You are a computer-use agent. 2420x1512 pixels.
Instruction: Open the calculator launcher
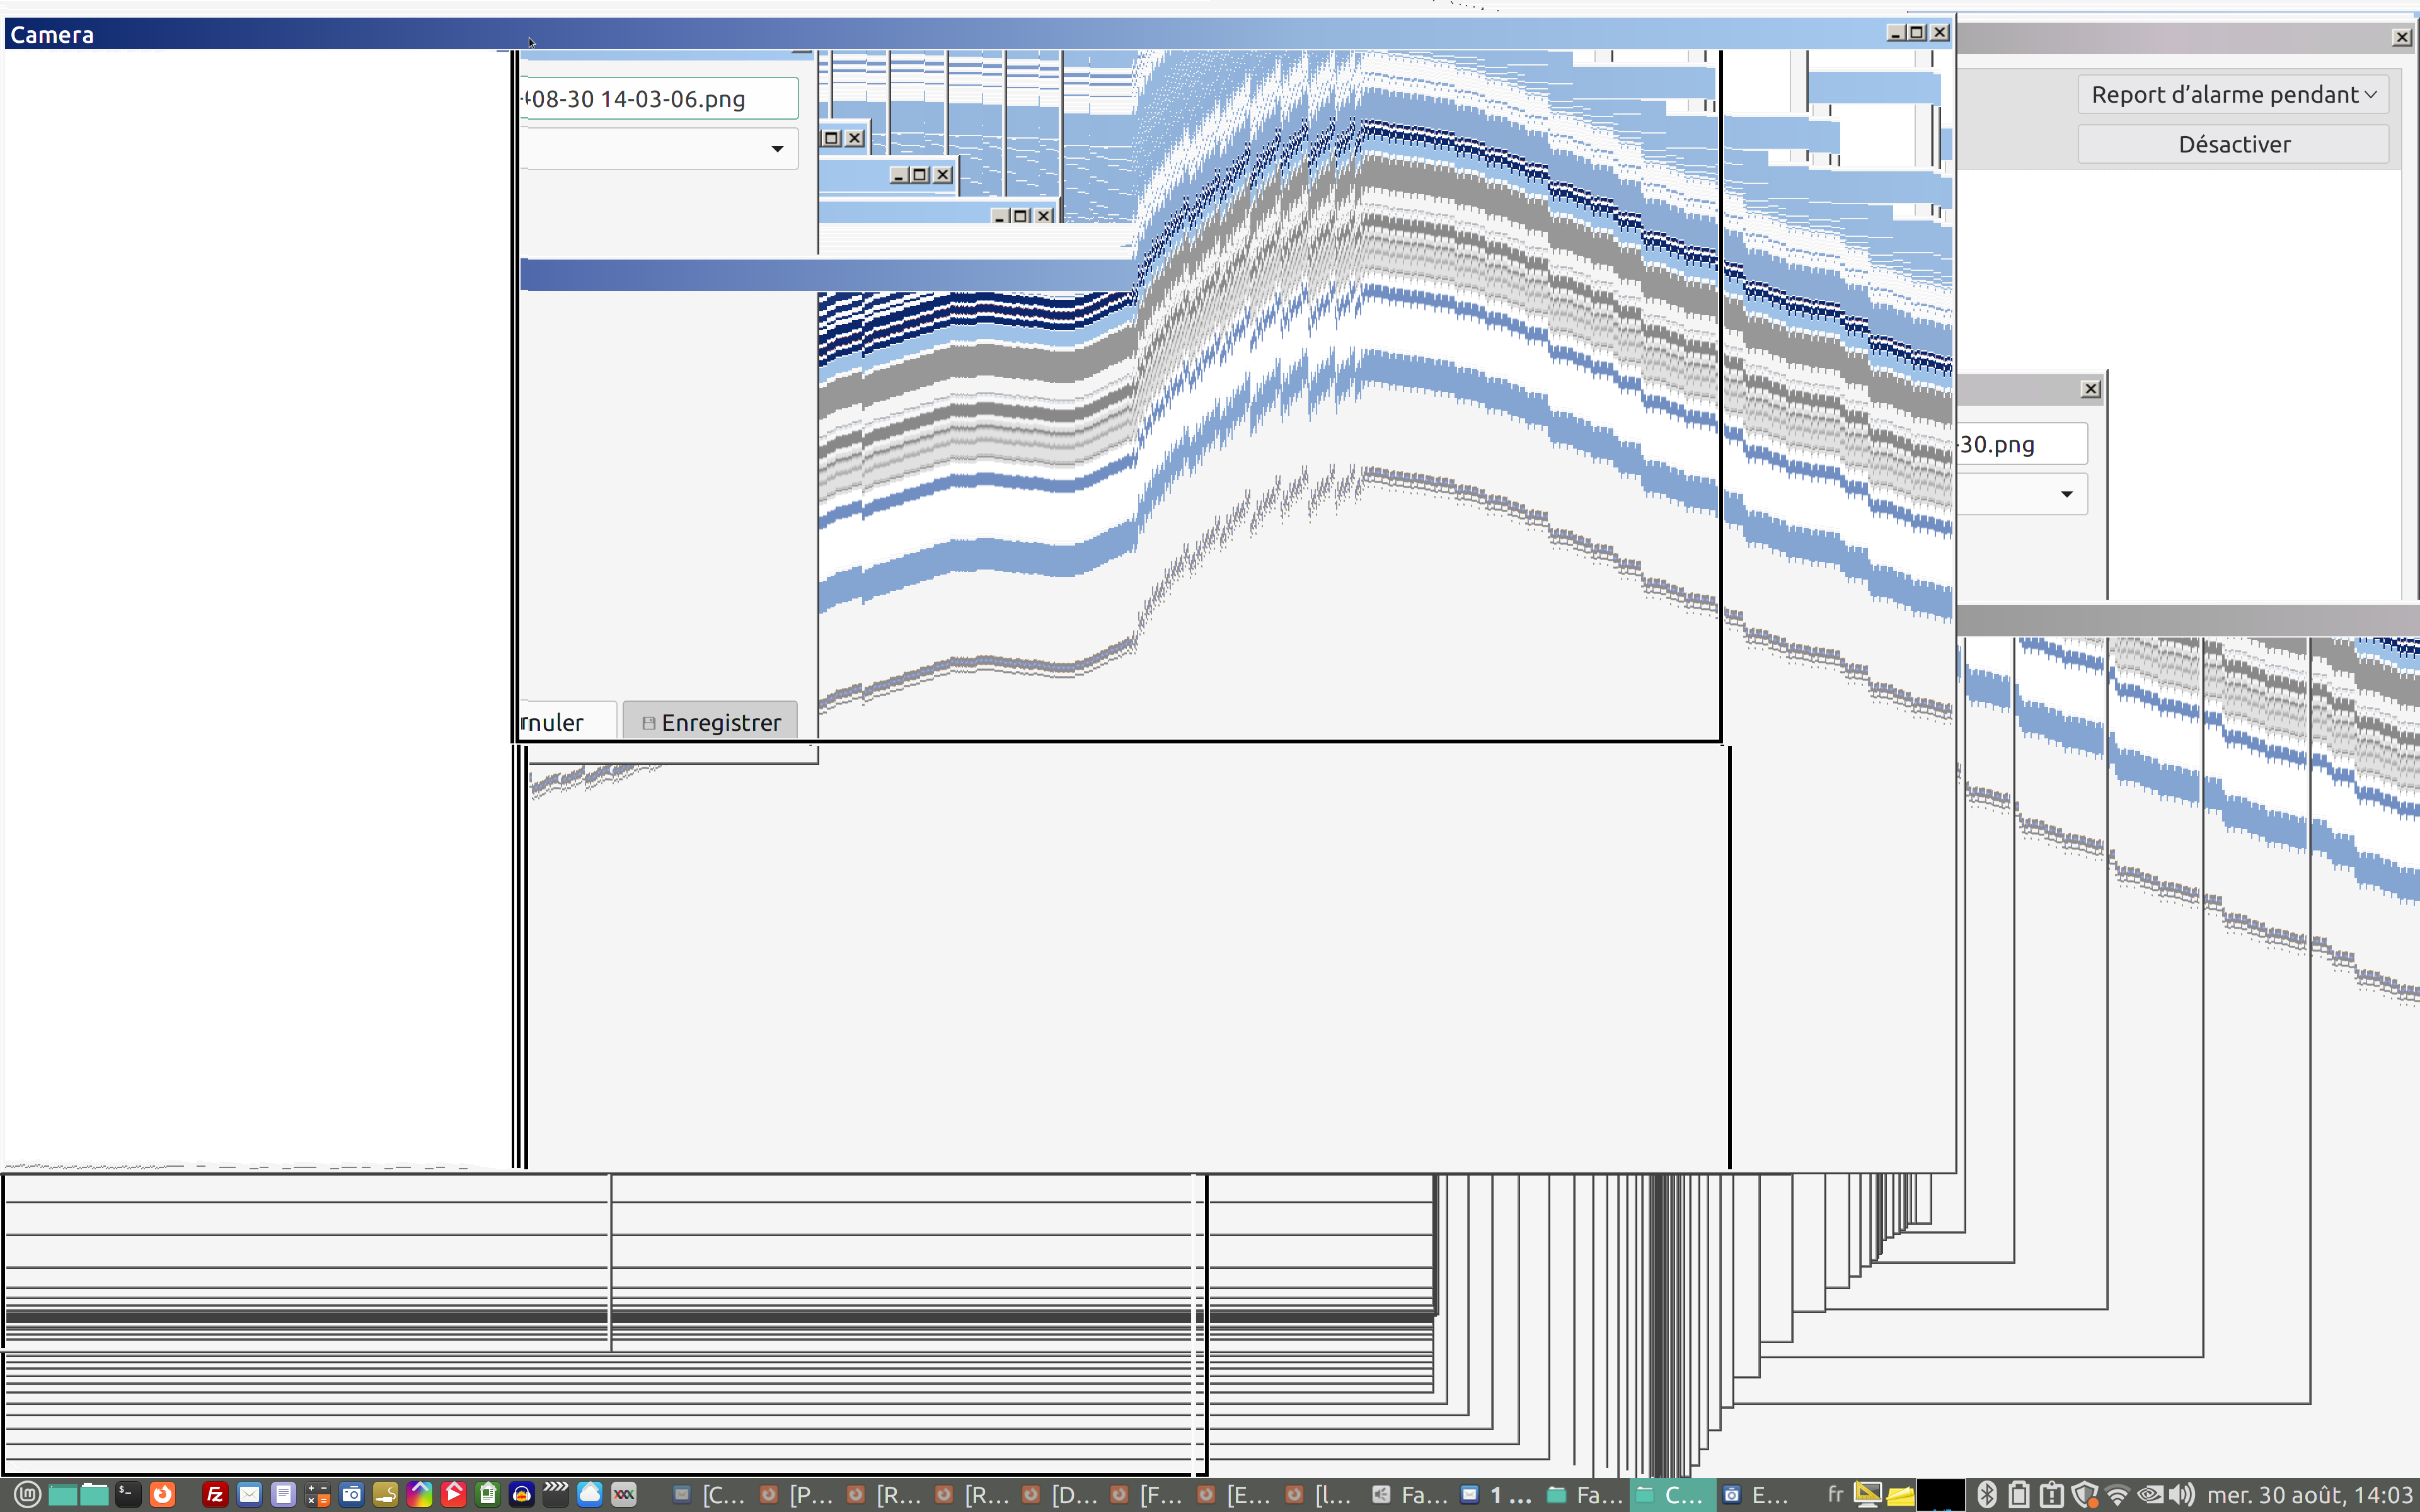(317, 1494)
